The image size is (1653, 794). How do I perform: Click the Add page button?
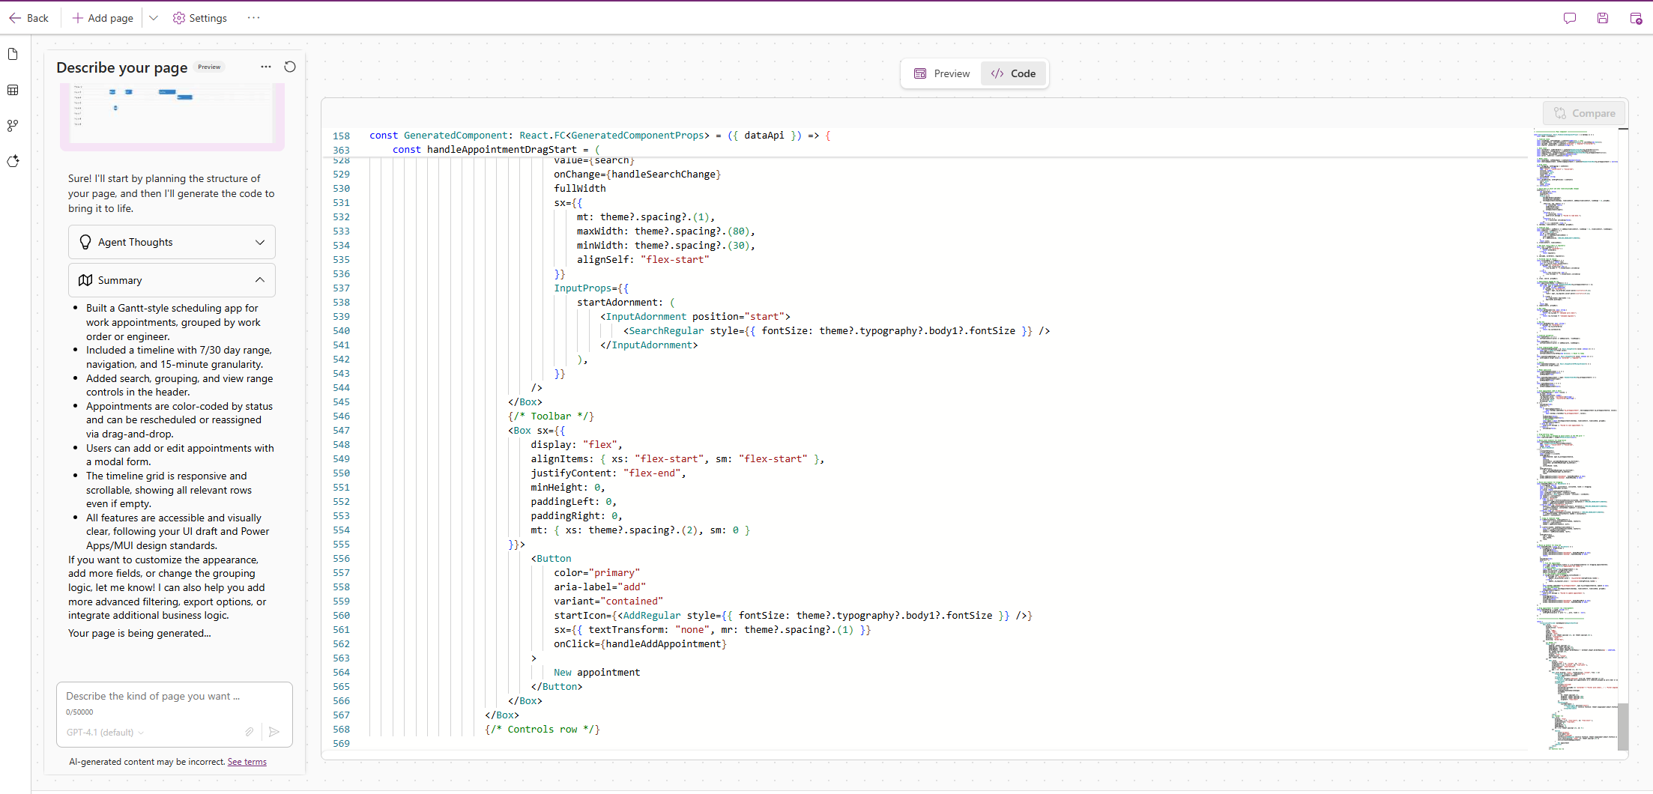point(103,18)
